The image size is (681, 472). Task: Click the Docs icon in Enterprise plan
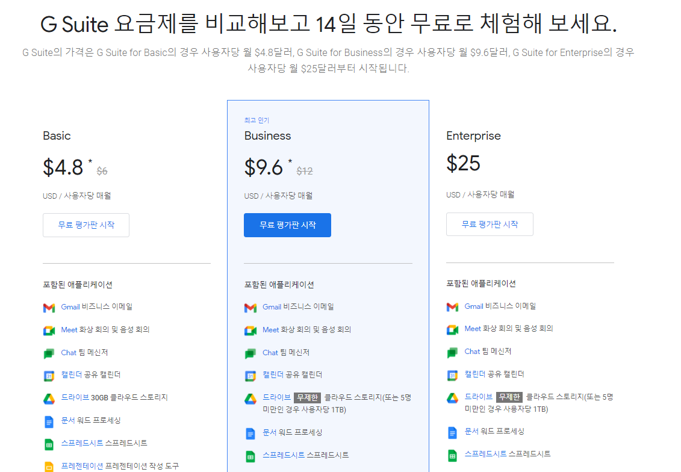coord(453,432)
